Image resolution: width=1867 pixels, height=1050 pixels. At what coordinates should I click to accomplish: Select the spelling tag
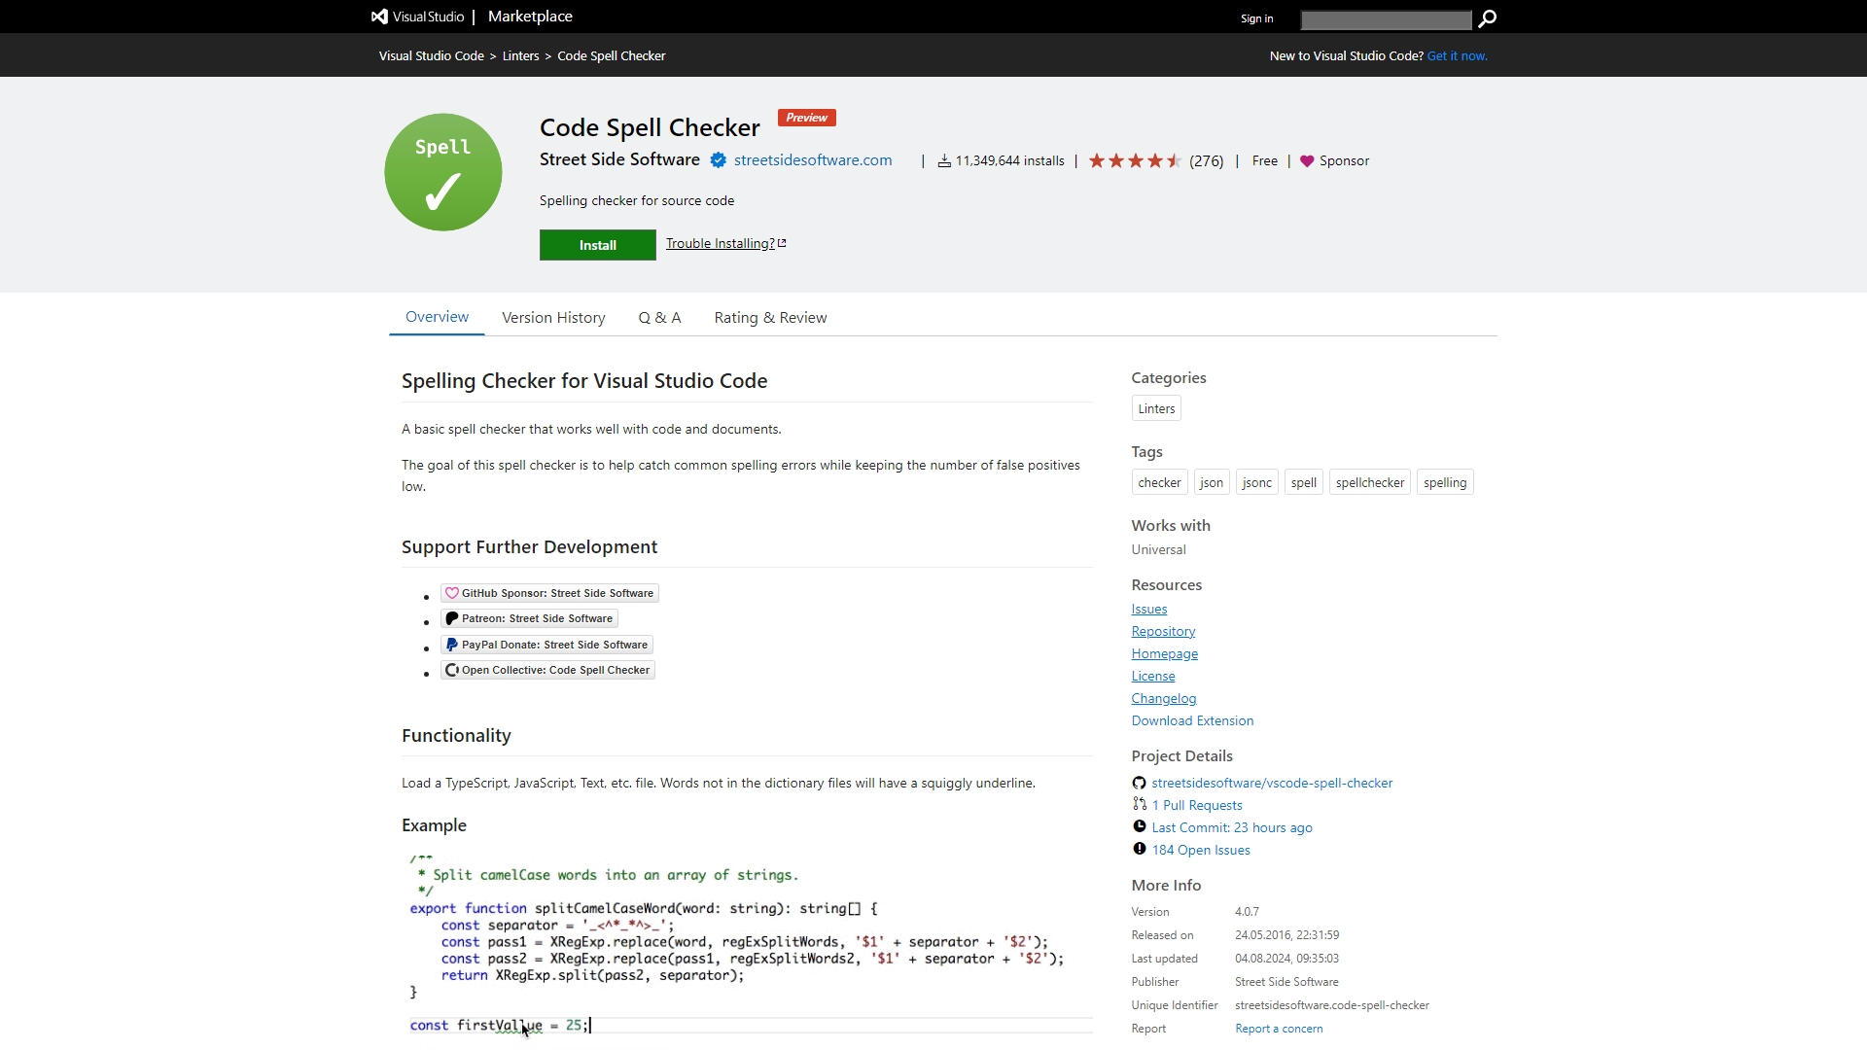(1445, 482)
